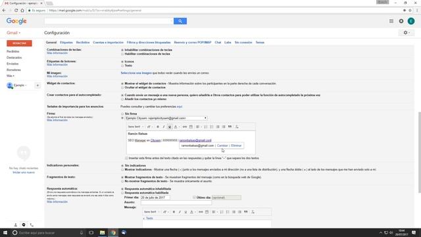Open 'Cuentas e importación' tab
Viewport: 421px width, 237px height.
pyautogui.click(x=108, y=42)
